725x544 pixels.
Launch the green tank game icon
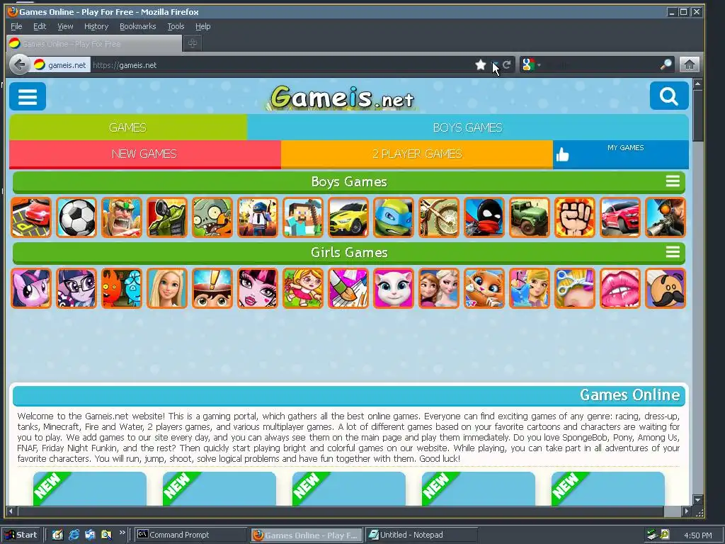coord(167,217)
